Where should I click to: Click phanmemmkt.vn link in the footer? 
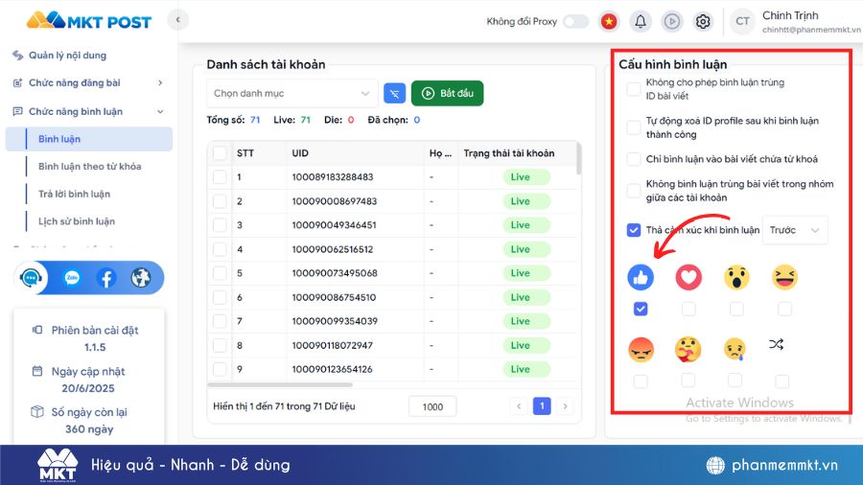pyautogui.click(x=784, y=465)
